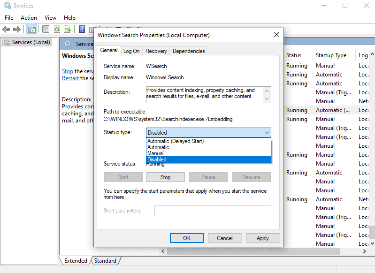
Task: Click the Back arrow toolbar icon
Action: click(6, 30)
